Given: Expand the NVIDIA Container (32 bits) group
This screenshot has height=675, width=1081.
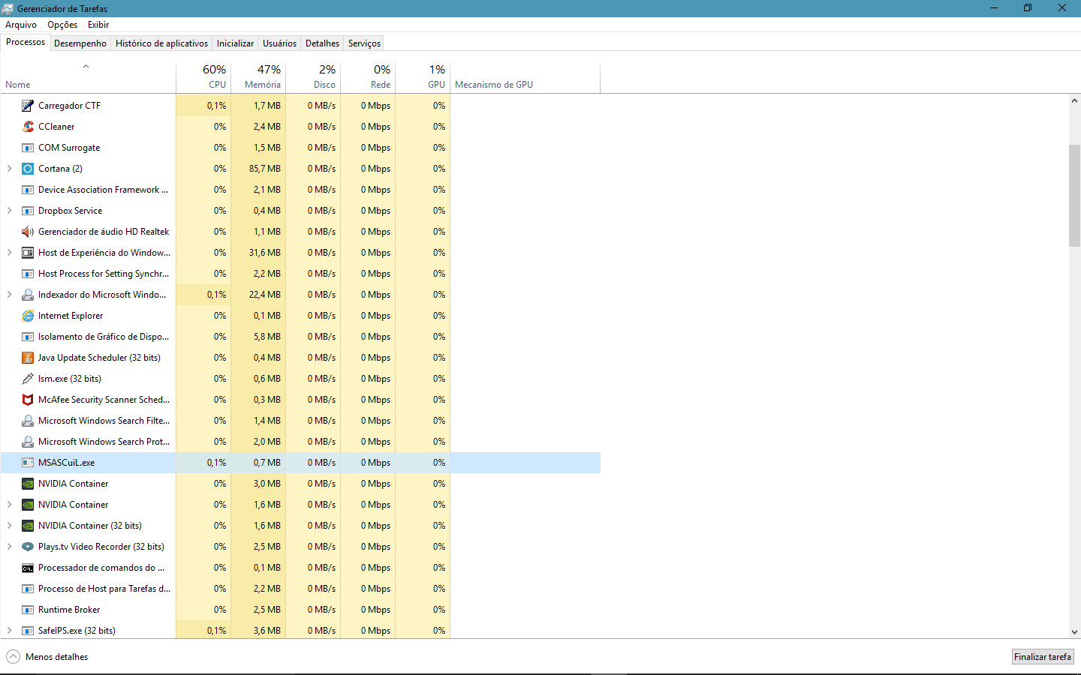Looking at the screenshot, I should tap(9, 526).
